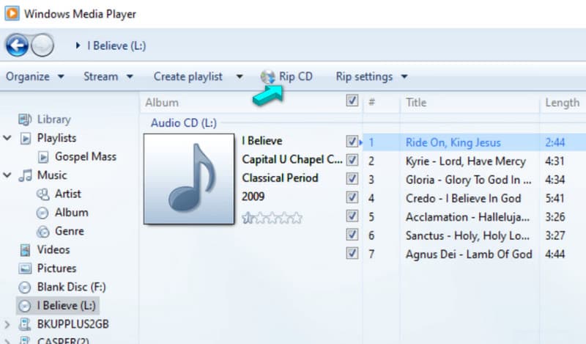
Task: Select Blank Disc (F:) in sidebar
Action: pos(71,287)
